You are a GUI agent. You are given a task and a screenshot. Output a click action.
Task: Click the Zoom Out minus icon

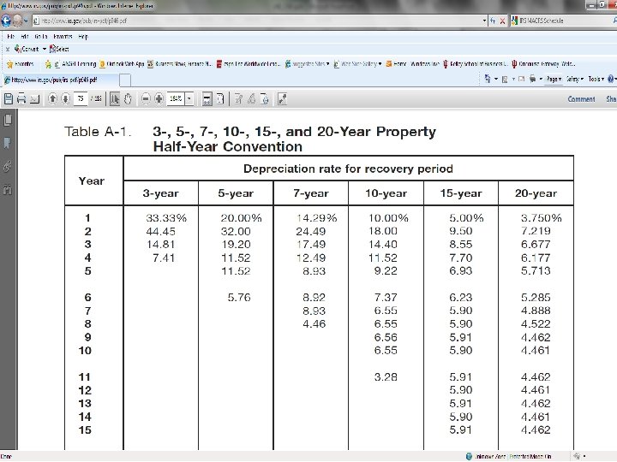146,98
